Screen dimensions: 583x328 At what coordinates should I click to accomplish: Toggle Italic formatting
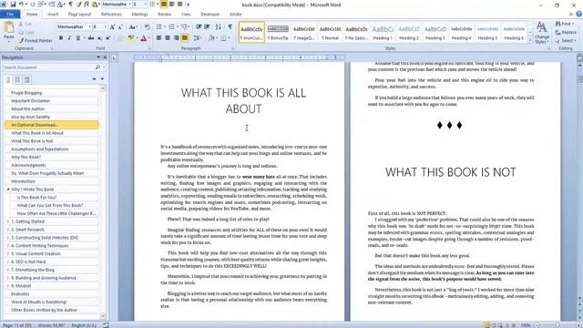(x=69, y=38)
